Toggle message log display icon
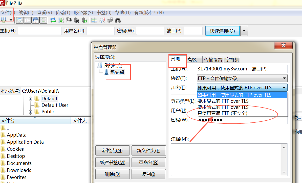This screenshot has width=302, height=183. pyautogui.click(x=20, y=20)
